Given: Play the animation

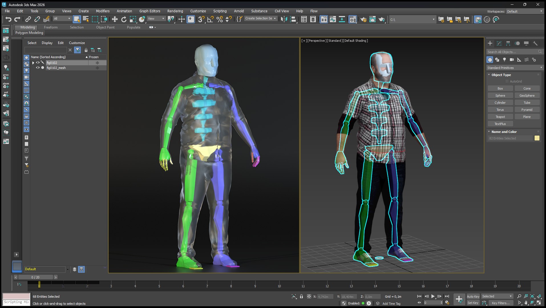Looking at the screenshot, I should 433,297.
